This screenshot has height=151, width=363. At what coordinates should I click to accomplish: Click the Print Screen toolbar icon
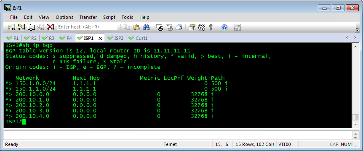point(160,27)
